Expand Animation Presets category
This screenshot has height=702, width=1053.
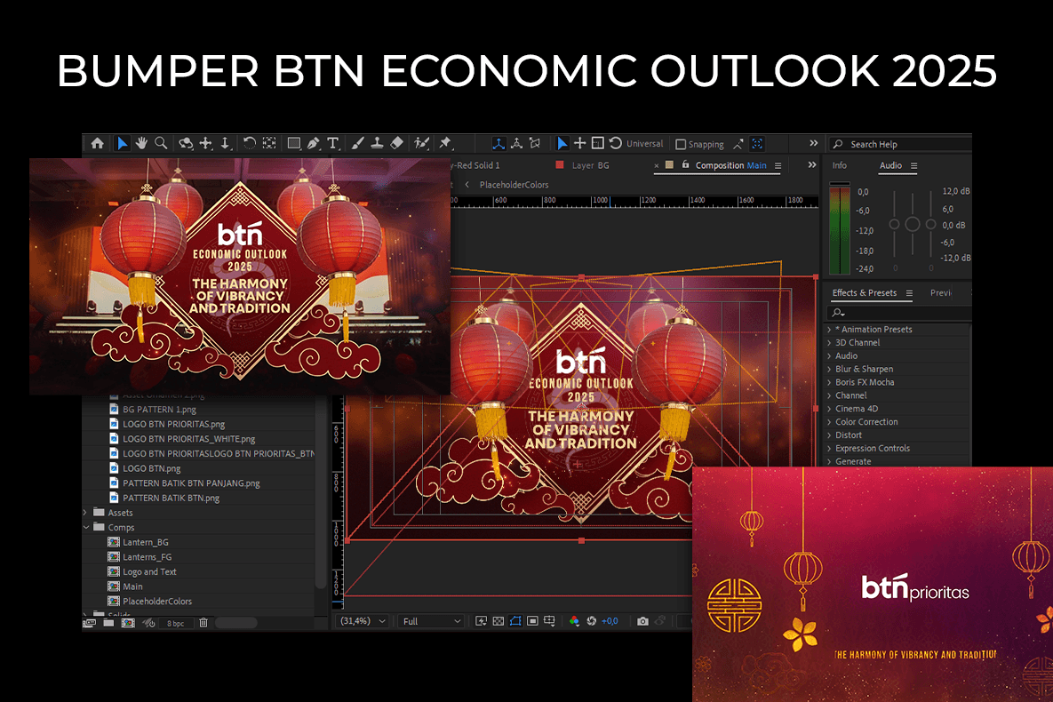tap(829, 330)
